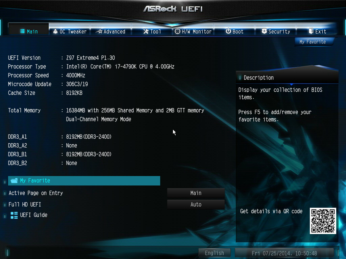Open the highlighted My Favorite row
Image resolution: width=346 pixels, height=259 pixels.
(x=84, y=181)
